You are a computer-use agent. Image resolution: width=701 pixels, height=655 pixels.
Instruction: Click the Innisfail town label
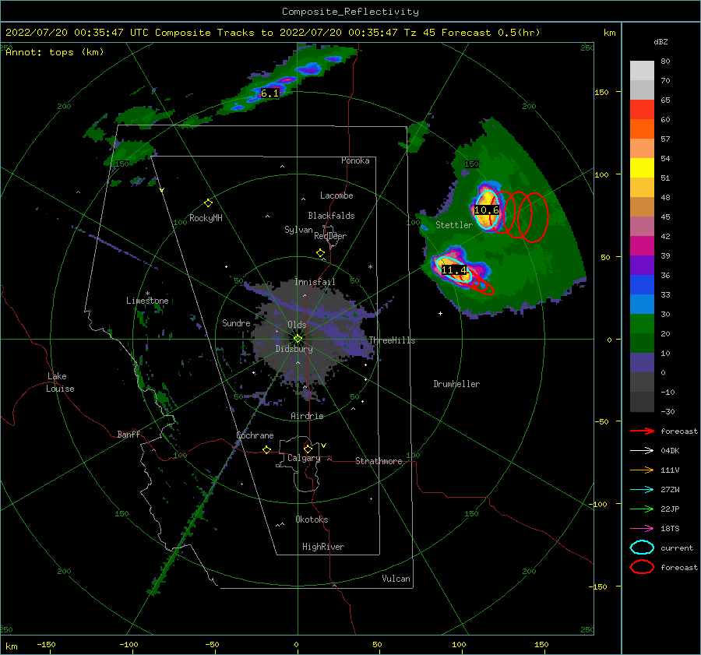coord(315,282)
